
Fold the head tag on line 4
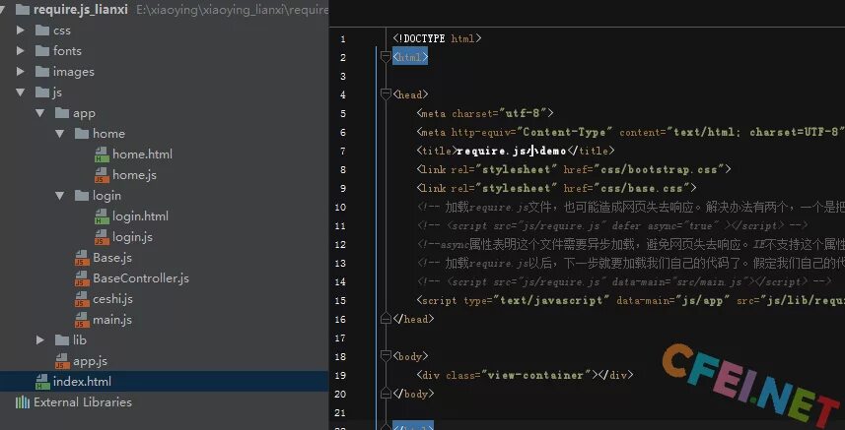pos(386,94)
